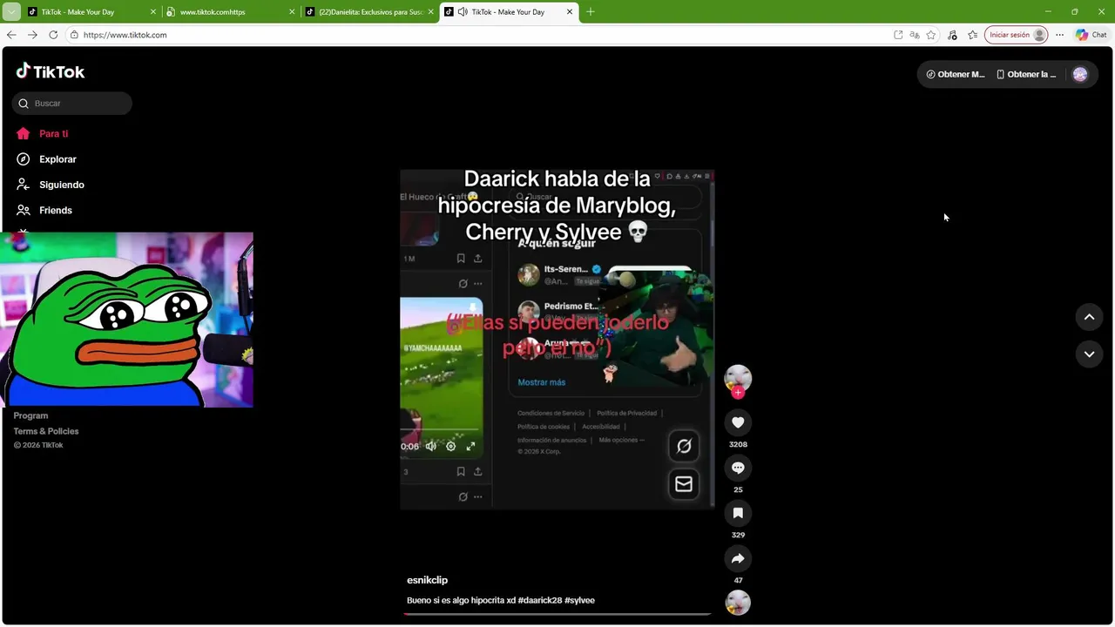Image resolution: width=1115 pixels, height=627 pixels.
Task: Open the #sylvee hashtag
Action: click(579, 600)
